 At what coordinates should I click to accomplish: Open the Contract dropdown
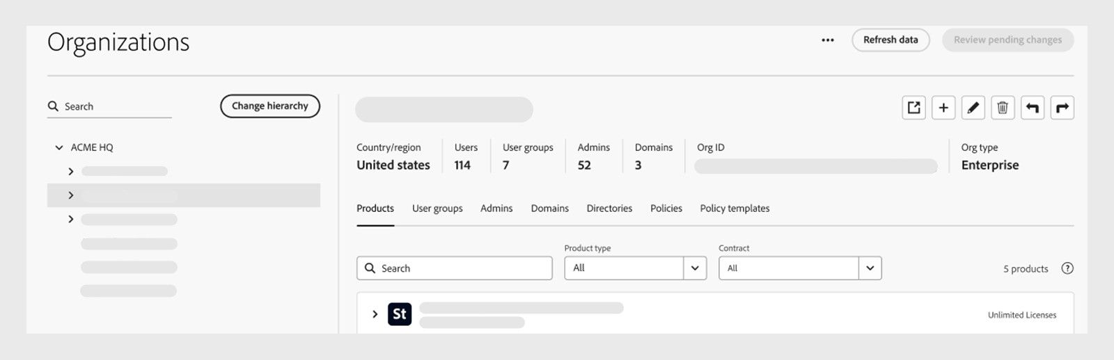[x=800, y=268]
